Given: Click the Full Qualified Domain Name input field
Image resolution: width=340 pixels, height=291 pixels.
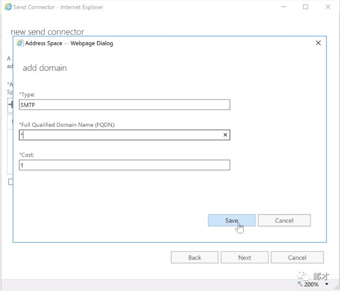Looking at the screenshot, I should coord(120,135).
